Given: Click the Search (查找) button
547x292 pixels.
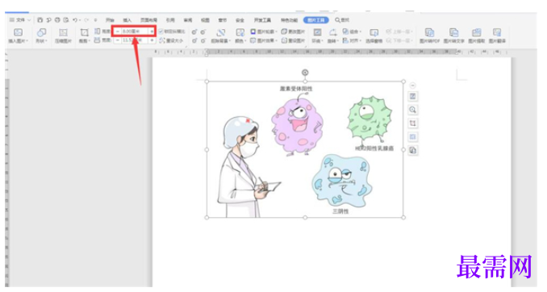Looking at the screenshot, I should (342, 20).
